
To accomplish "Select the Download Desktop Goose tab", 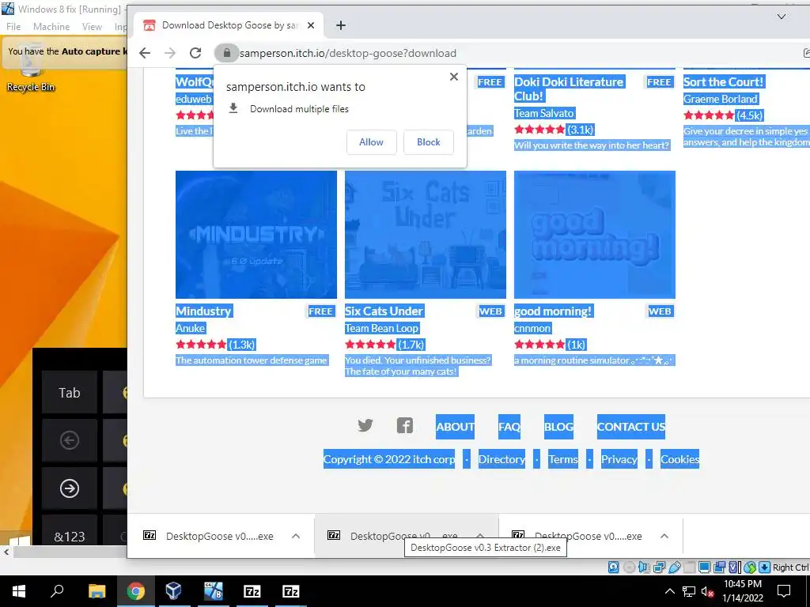I will pos(229,25).
